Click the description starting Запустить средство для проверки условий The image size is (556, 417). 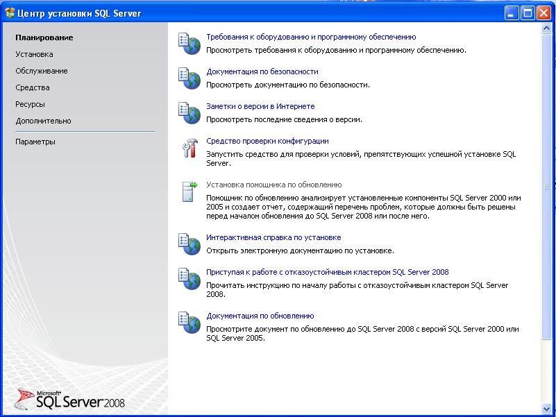[361, 159]
